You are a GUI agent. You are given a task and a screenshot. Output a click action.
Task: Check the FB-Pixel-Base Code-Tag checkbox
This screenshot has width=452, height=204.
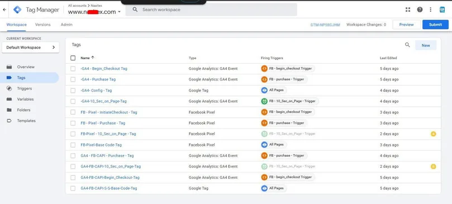click(x=73, y=145)
